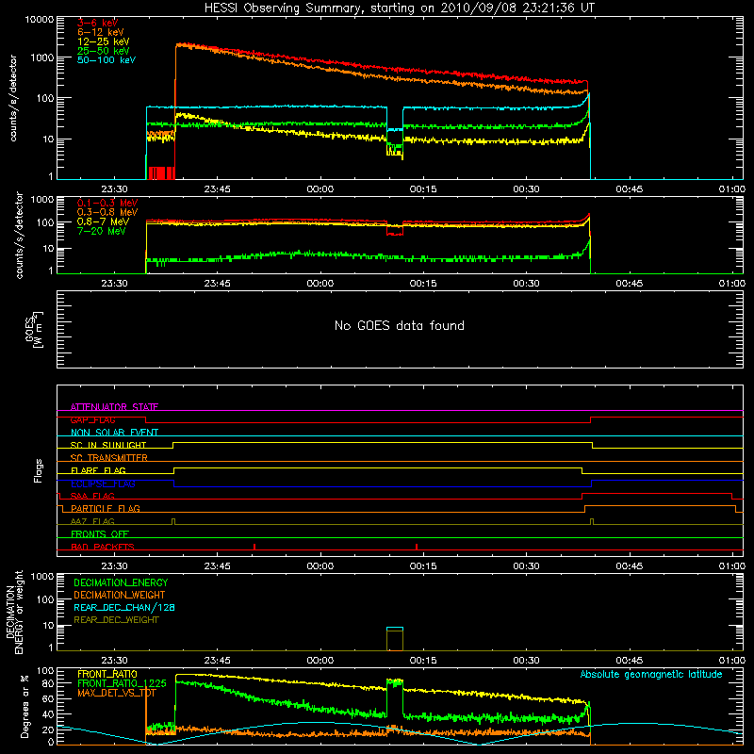Click the FRONT_RATIO legend label
Screen dimensions: 754x754
point(107,674)
